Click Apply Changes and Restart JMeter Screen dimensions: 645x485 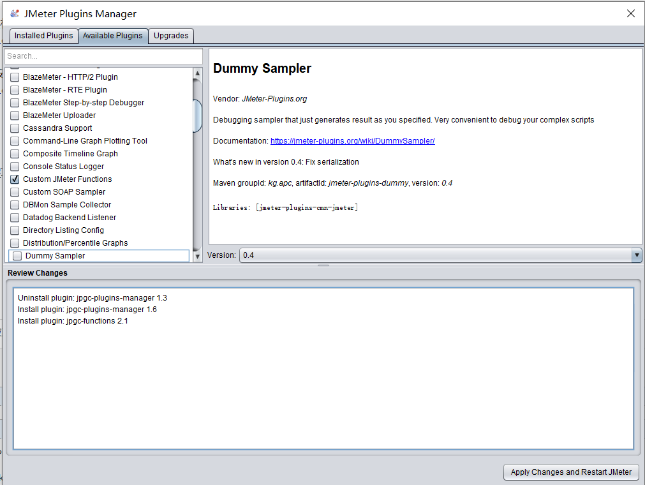(571, 472)
